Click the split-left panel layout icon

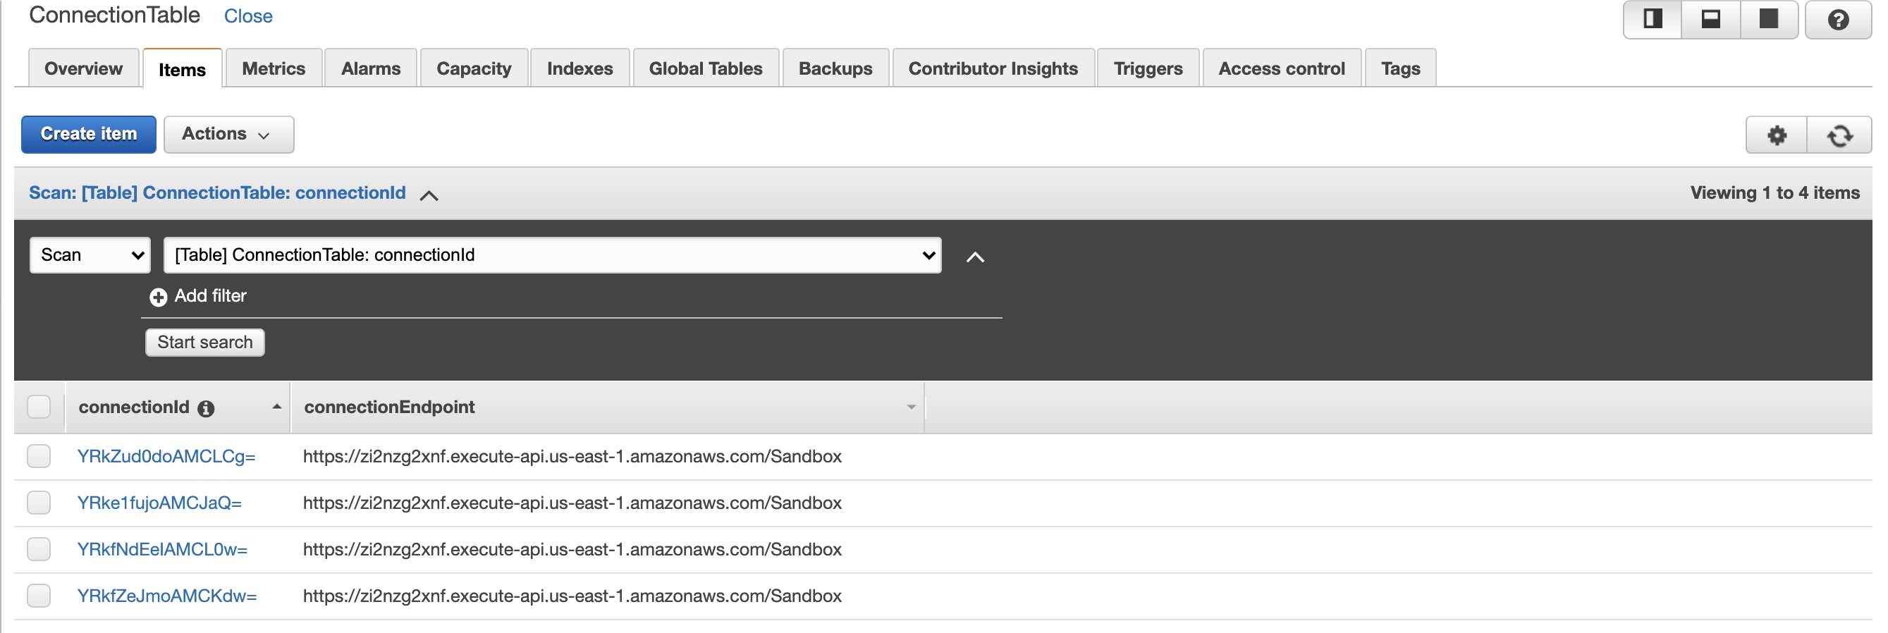pyautogui.click(x=1652, y=19)
